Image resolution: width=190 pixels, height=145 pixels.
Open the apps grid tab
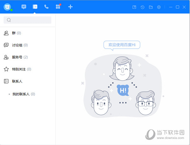point(58,6)
